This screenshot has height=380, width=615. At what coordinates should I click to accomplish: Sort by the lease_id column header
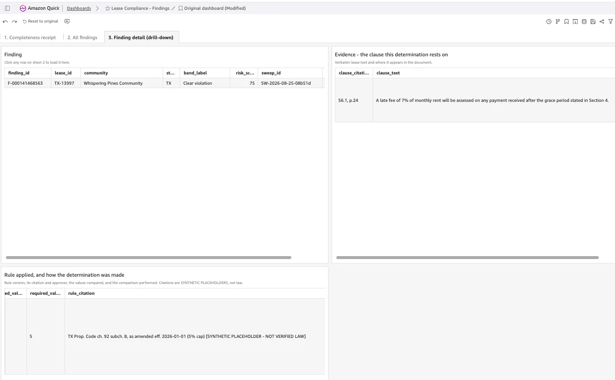point(66,73)
